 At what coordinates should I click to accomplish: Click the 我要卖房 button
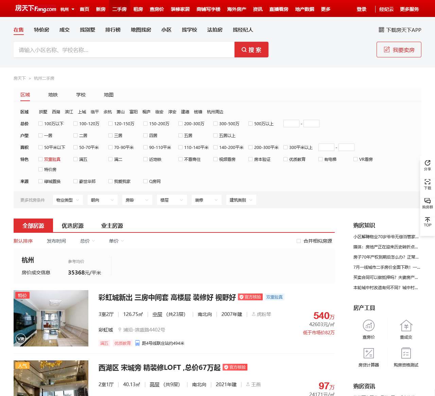click(399, 50)
